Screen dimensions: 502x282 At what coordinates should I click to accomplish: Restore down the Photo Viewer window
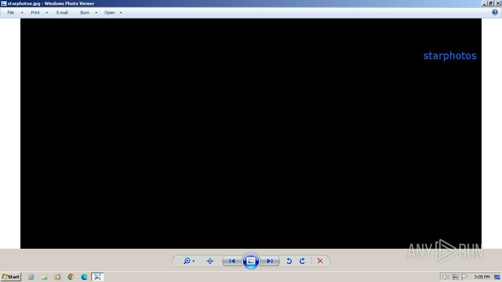click(x=491, y=4)
